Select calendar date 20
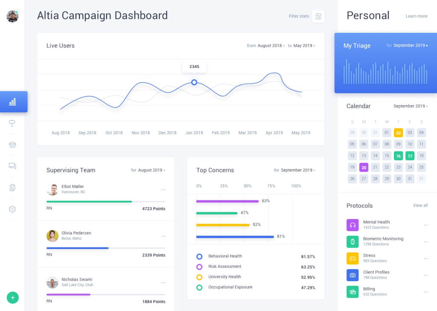The height and width of the screenshot is (311, 437). pyautogui.click(x=364, y=167)
